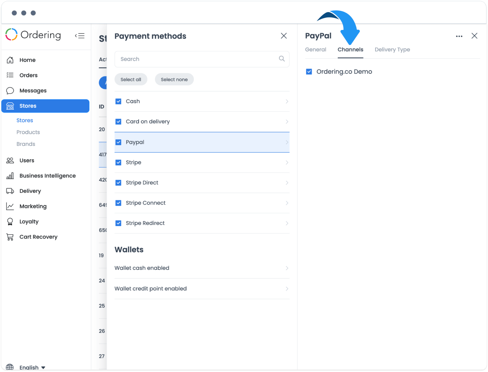Expand the Stripe Connect chevron

(x=287, y=203)
